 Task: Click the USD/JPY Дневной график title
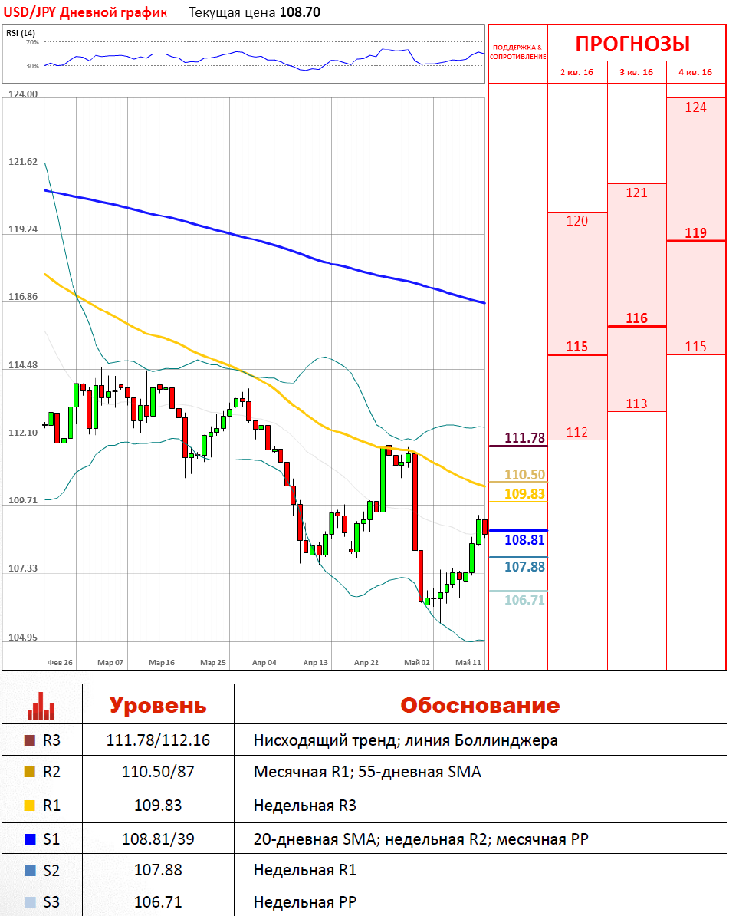(x=85, y=12)
